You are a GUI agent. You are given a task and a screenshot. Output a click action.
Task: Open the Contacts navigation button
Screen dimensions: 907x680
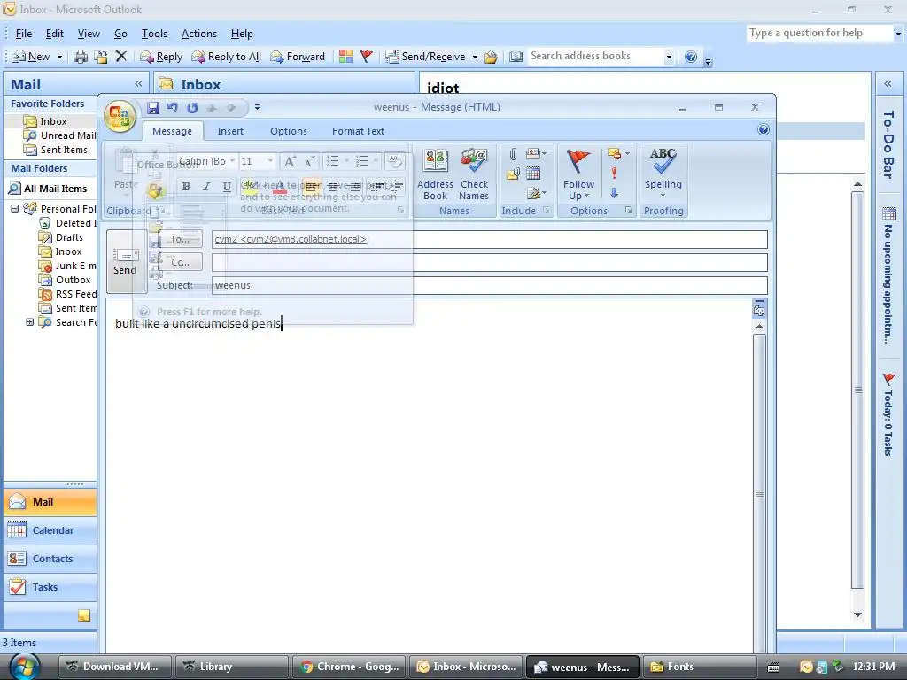pyautogui.click(x=50, y=559)
